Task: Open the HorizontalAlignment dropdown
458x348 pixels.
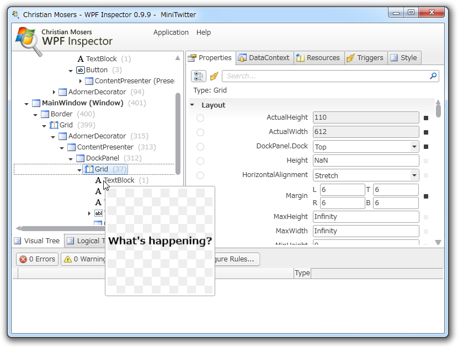Action: tap(414, 175)
